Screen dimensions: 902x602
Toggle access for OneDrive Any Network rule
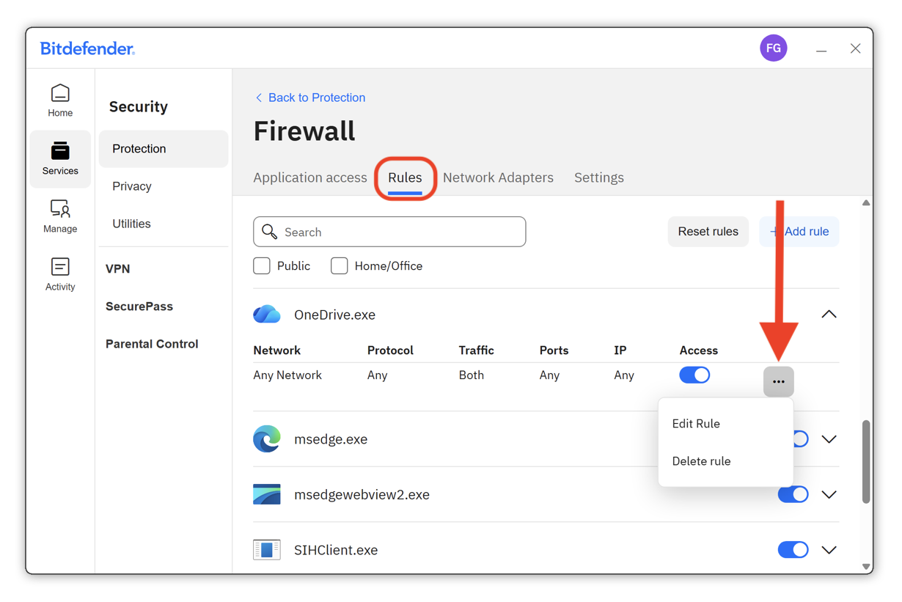[x=694, y=375]
